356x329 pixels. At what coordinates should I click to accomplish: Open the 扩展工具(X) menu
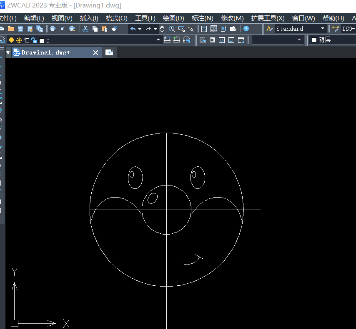(268, 18)
